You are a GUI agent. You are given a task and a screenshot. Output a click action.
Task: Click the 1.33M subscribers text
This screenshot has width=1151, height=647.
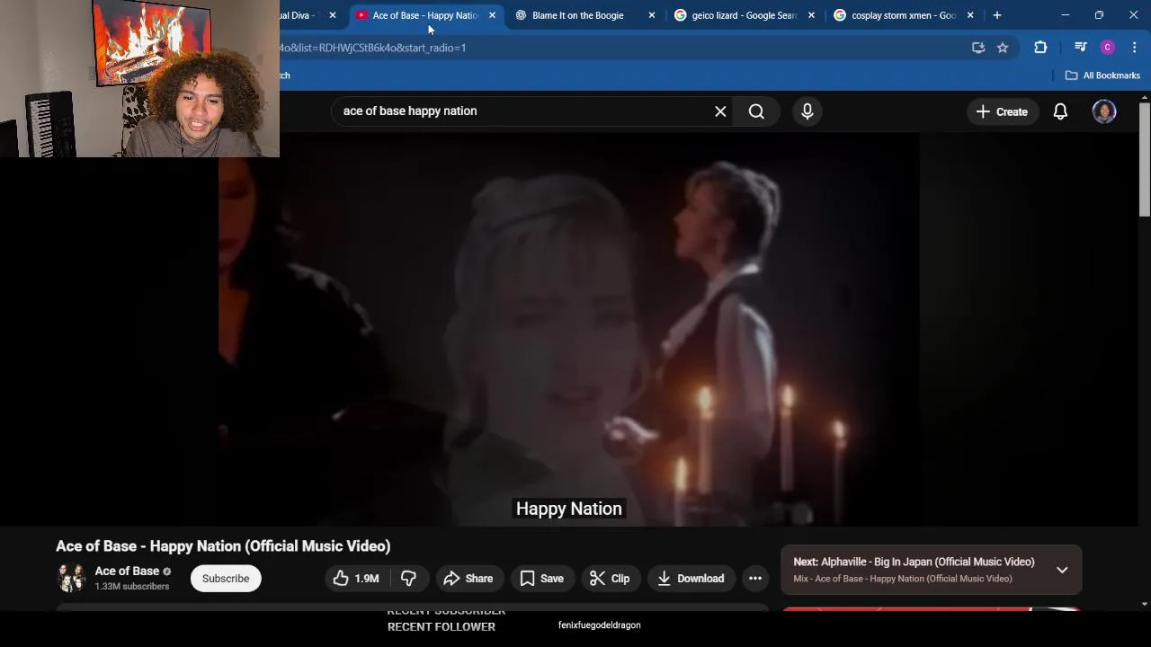pyautogui.click(x=132, y=587)
